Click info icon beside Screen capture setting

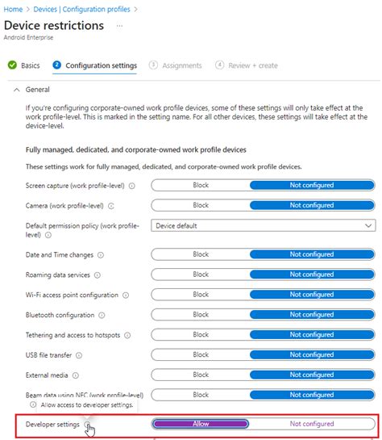coord(132,186)
